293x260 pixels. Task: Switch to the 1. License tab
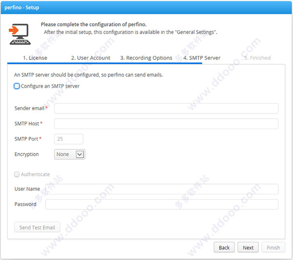(35, 58)
